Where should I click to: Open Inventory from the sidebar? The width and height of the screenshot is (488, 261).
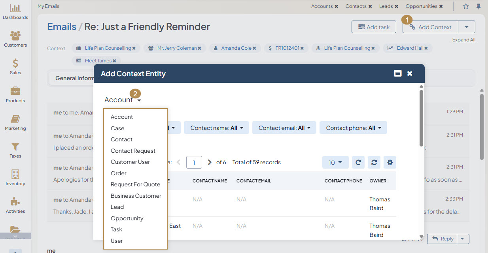coord(15,178)
